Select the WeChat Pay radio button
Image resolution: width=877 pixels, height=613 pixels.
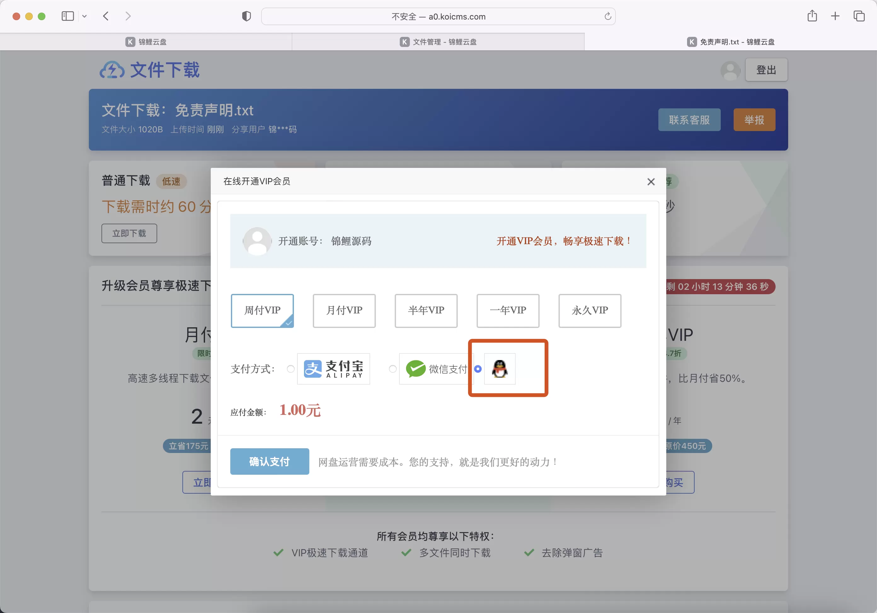tap(393, 369)
